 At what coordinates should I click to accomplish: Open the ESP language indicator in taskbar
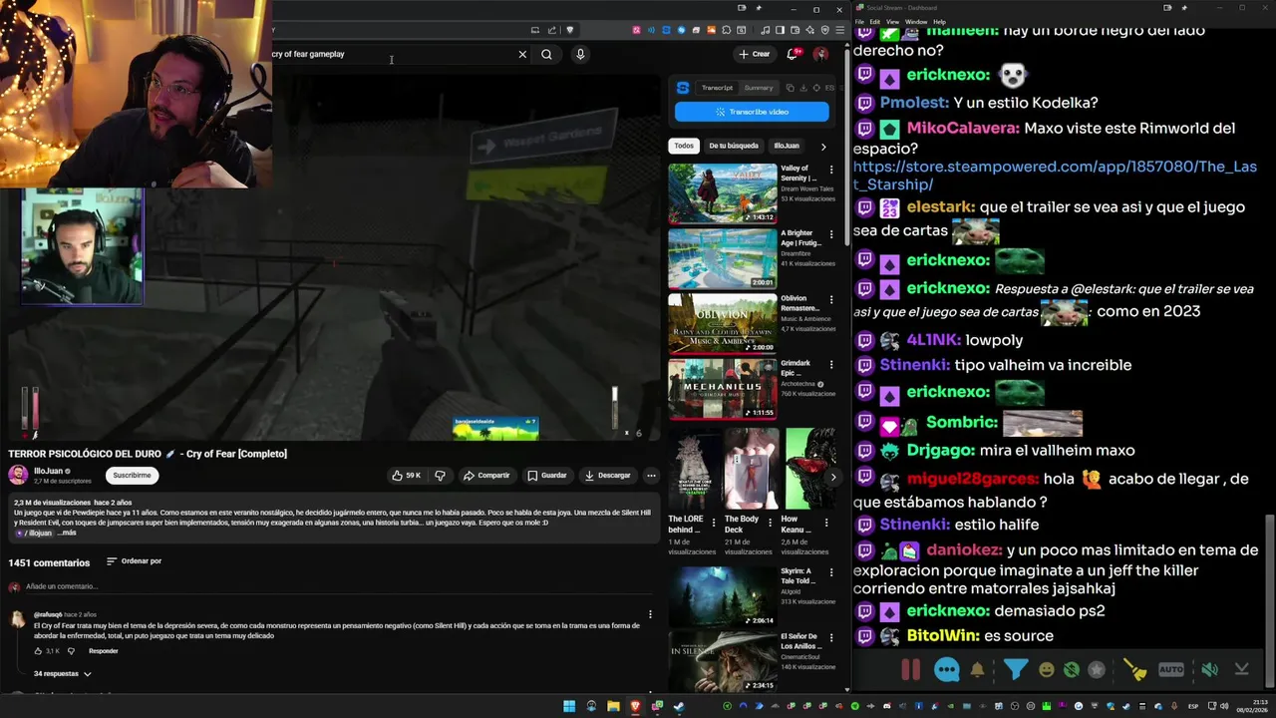click(x=1192, y=706)
